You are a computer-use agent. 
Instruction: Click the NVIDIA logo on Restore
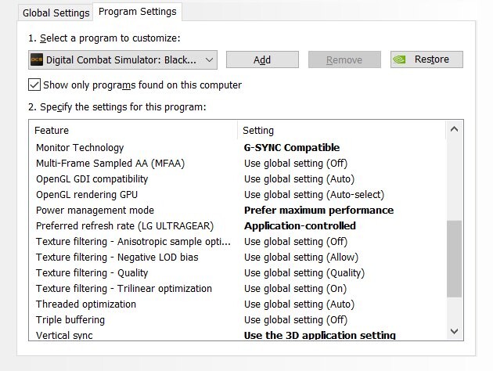[x=400, y=59]
